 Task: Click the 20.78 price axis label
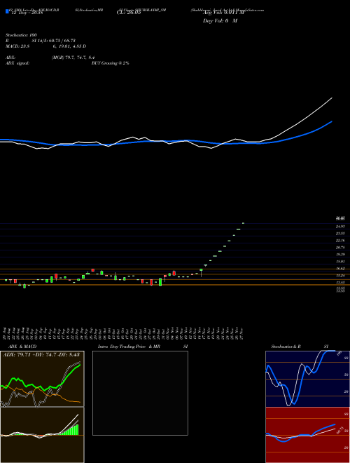point(341,248)
